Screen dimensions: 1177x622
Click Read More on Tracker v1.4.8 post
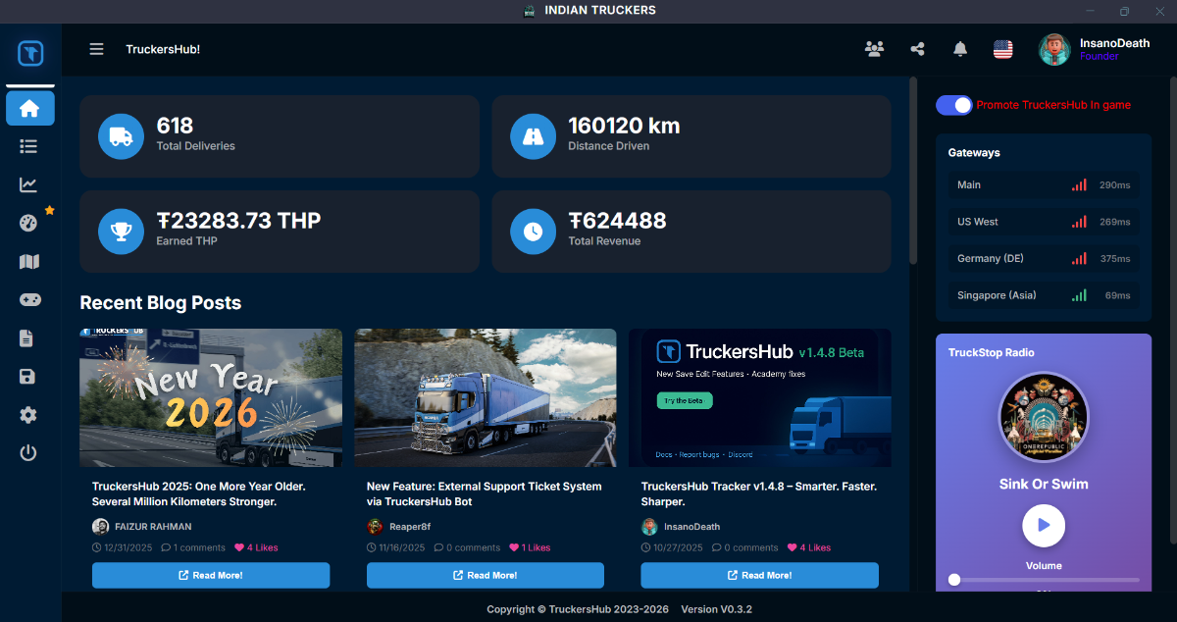pos(759,575)
